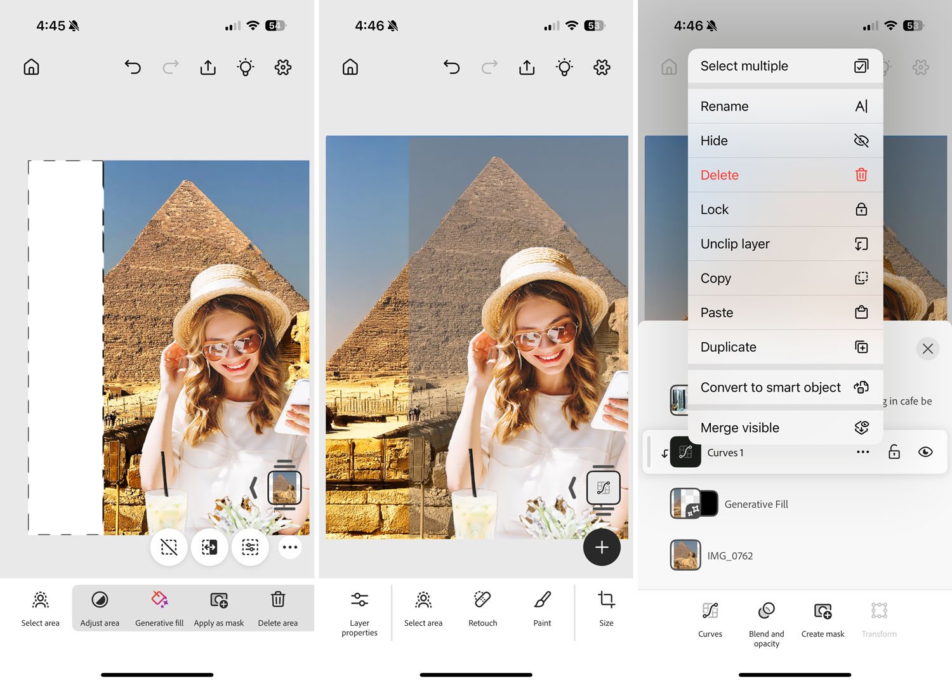Toggle the lock on Curves 1 layer
This screenshot has width=952, height=683.
coord(894,452)
